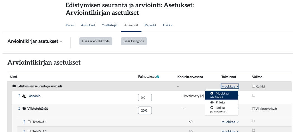This screenshot has height=132, width=293.
Task: Click the Lisää kategoria button
Action: pyautogui.click(x=134, y=41)
